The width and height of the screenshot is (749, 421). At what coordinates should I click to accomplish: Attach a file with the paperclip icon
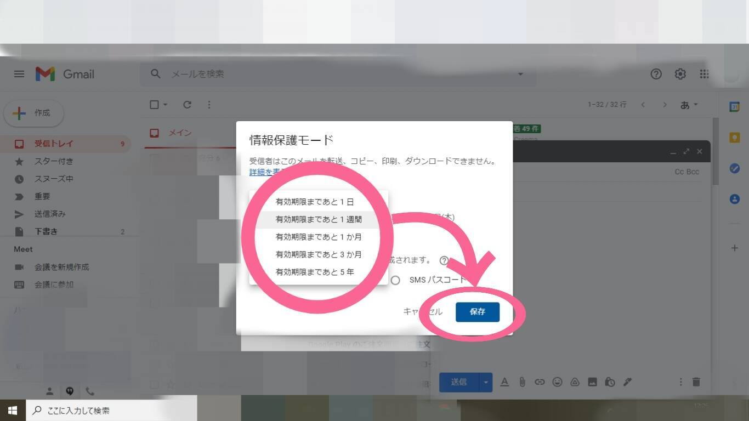pos(522,382)
